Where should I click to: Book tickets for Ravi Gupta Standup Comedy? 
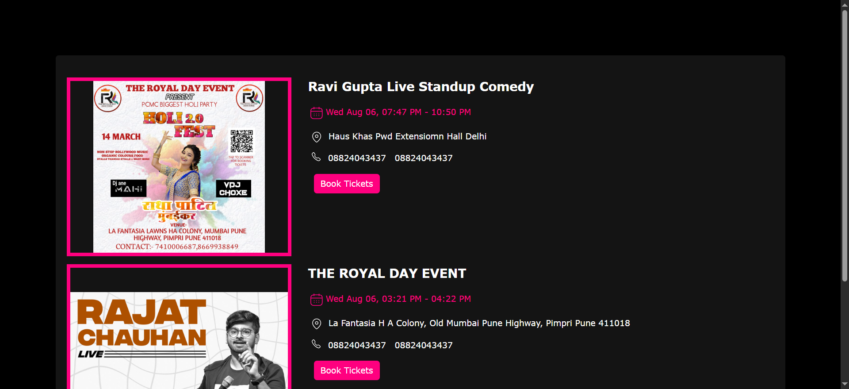point(347,184)
